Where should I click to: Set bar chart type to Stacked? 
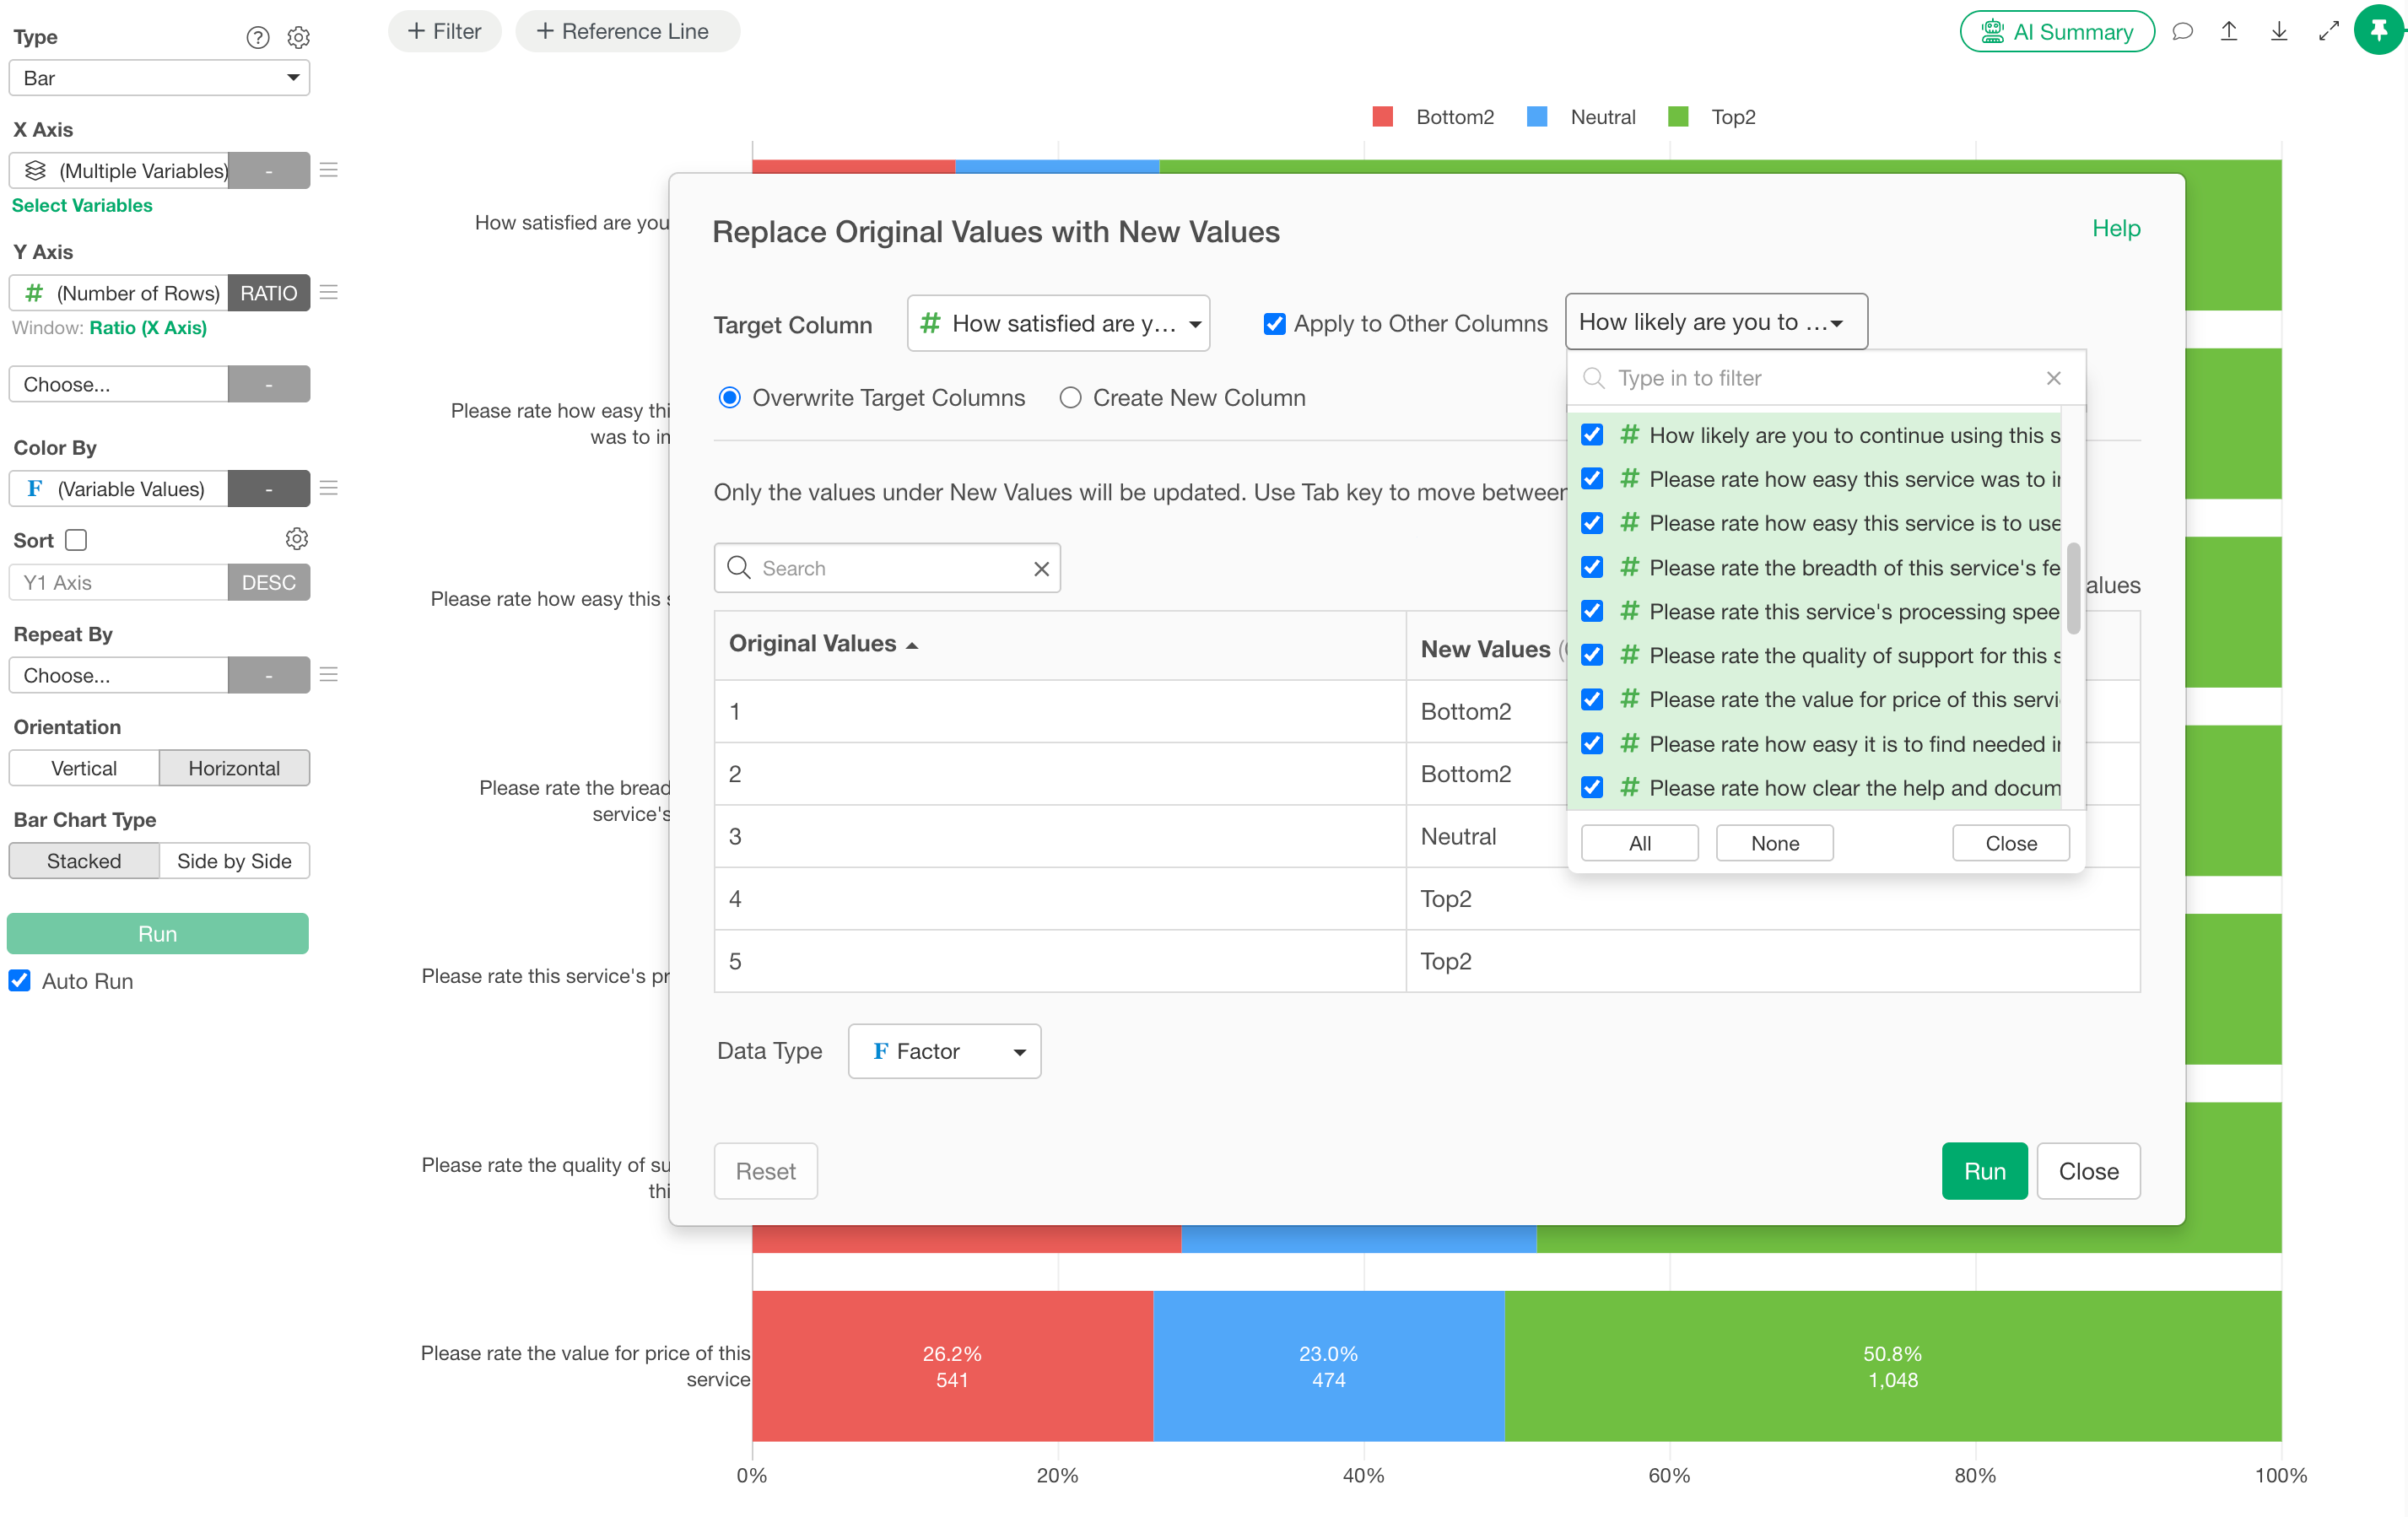[x=84, y=860]
